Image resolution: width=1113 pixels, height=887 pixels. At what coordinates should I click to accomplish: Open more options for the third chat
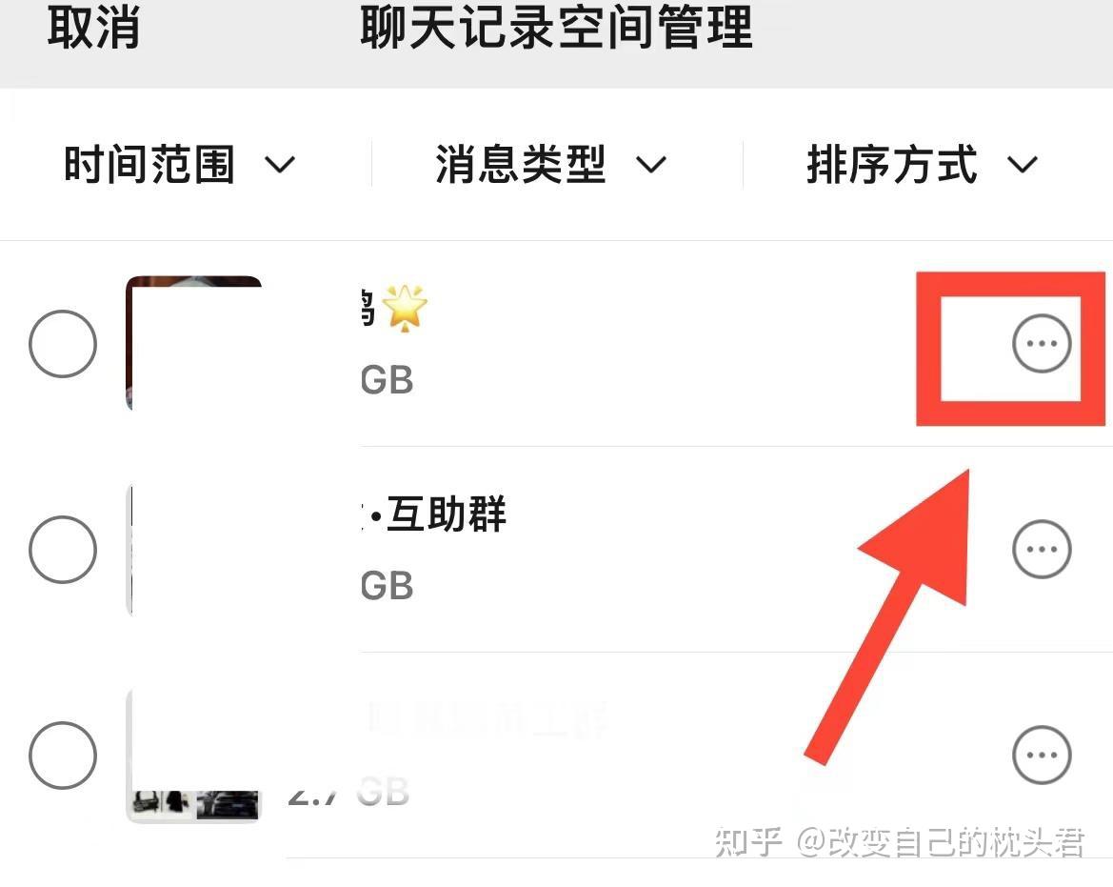click(x=1042, y=755)
